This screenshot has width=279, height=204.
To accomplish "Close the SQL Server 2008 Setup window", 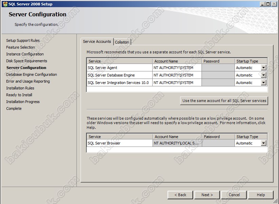I will point(274,4).
